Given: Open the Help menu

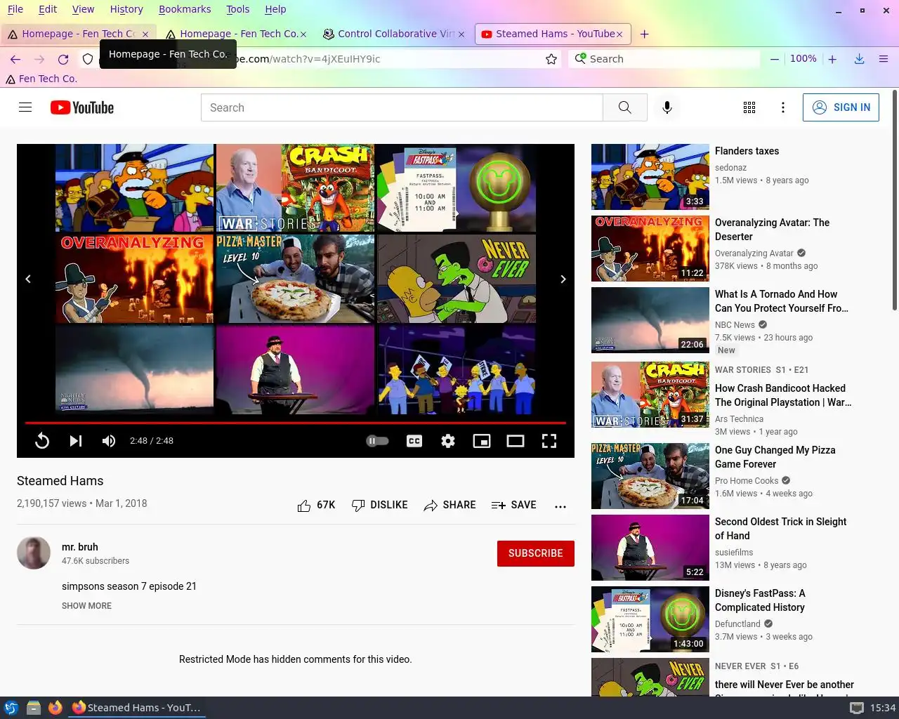Looking at the screenshot, I should pyautogui.click(x=275, y=9).
